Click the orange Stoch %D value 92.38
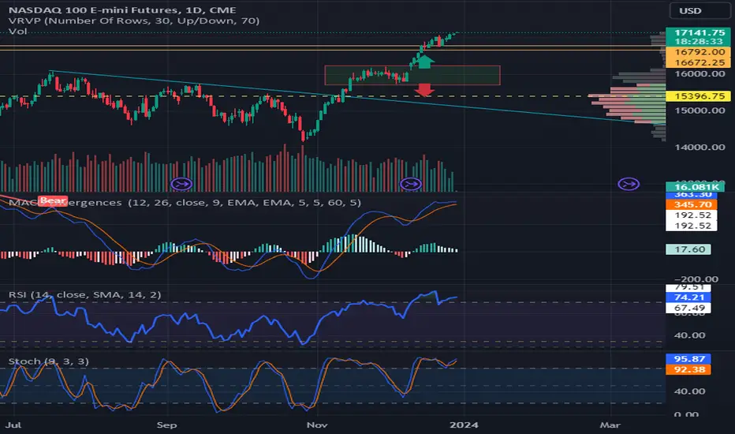 [688, 369]
